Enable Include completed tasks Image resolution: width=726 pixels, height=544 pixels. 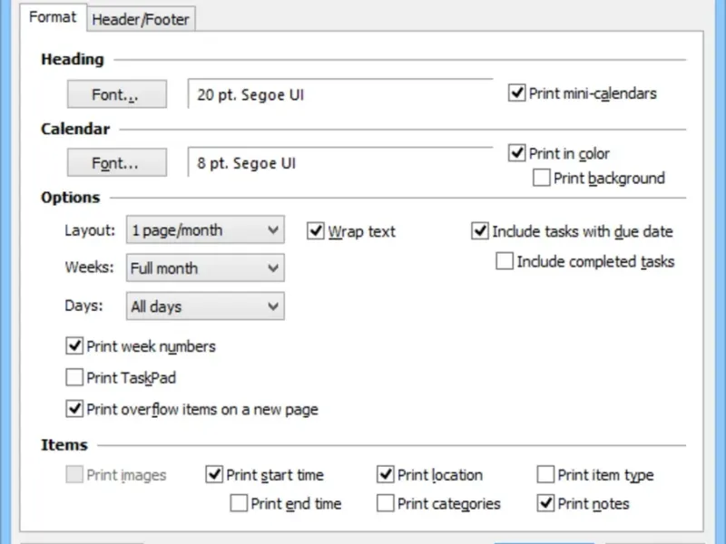pyautogui.click(x=505, y=262)
